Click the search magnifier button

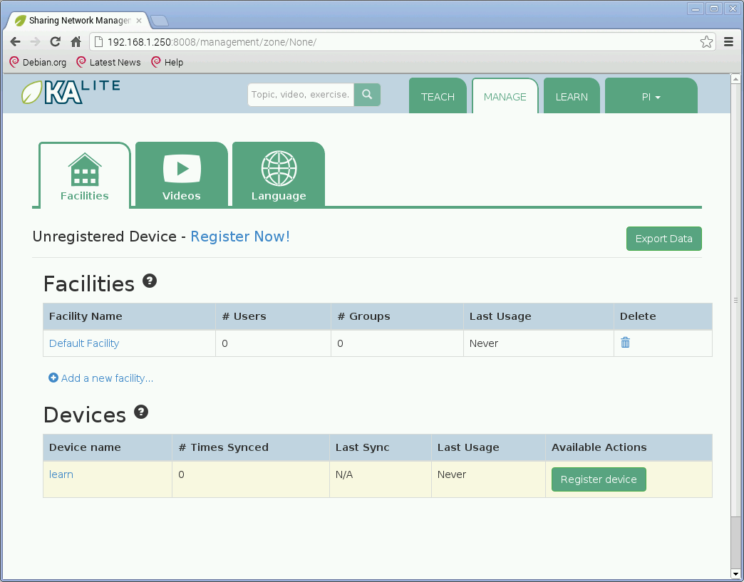pyautogui.click(x=367, y=95)
